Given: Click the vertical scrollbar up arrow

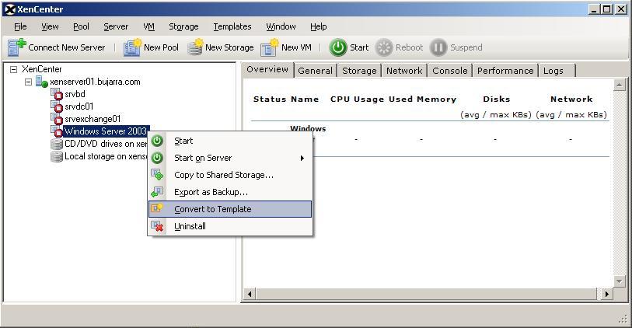Looking at the screenshot, I should point(619,85).
